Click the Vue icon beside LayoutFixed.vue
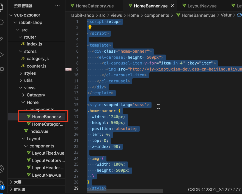242x194 pixels. coord(29,153)
